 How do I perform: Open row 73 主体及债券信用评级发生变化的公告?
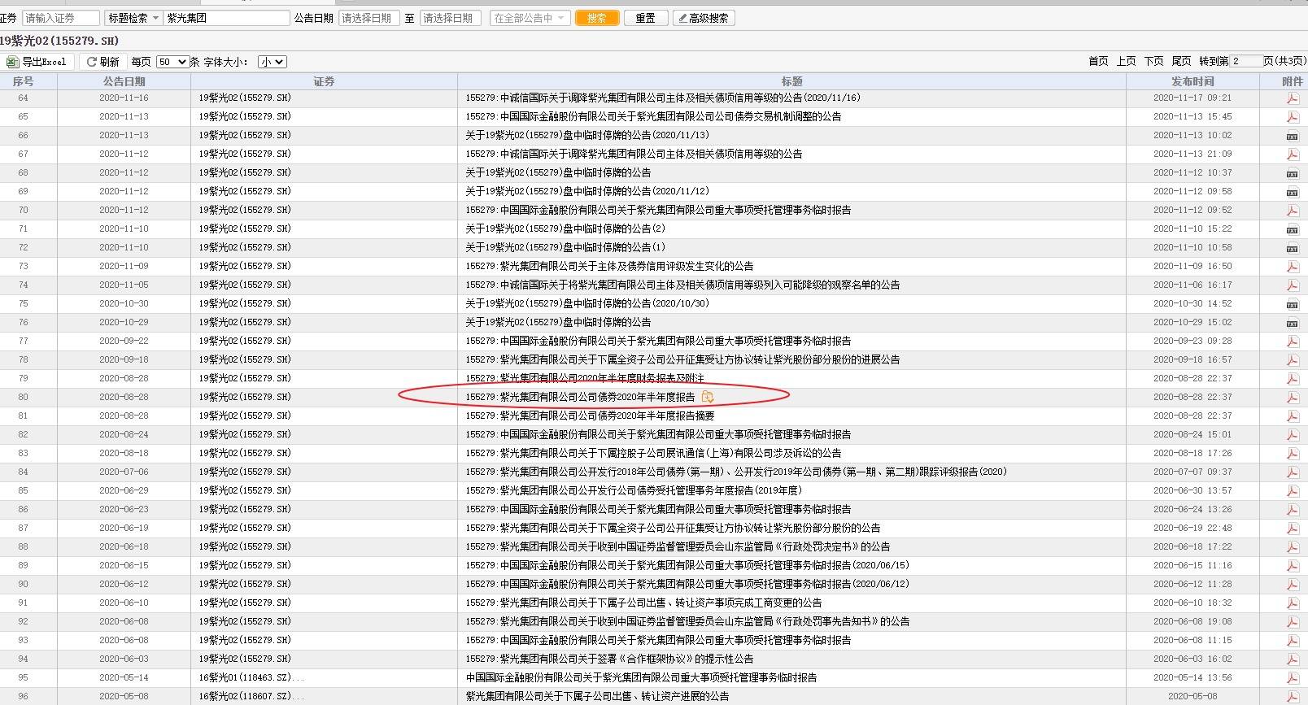pyautogui.click(x=609, y=267)
